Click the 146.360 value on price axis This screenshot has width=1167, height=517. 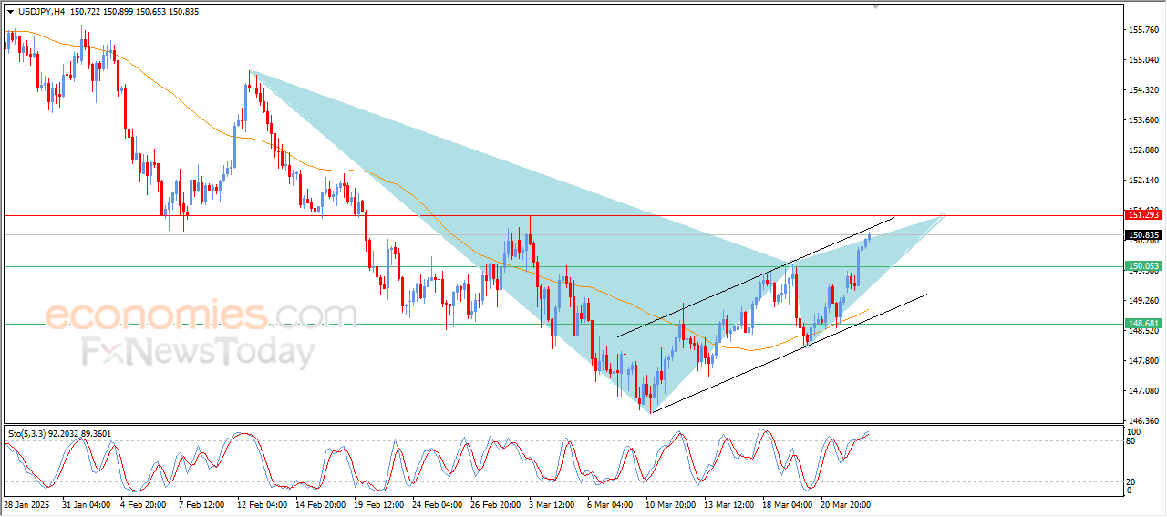pos(1143,421)
